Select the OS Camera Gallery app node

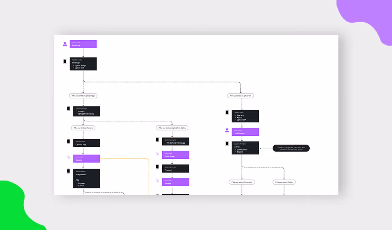(x=175, y=141)
